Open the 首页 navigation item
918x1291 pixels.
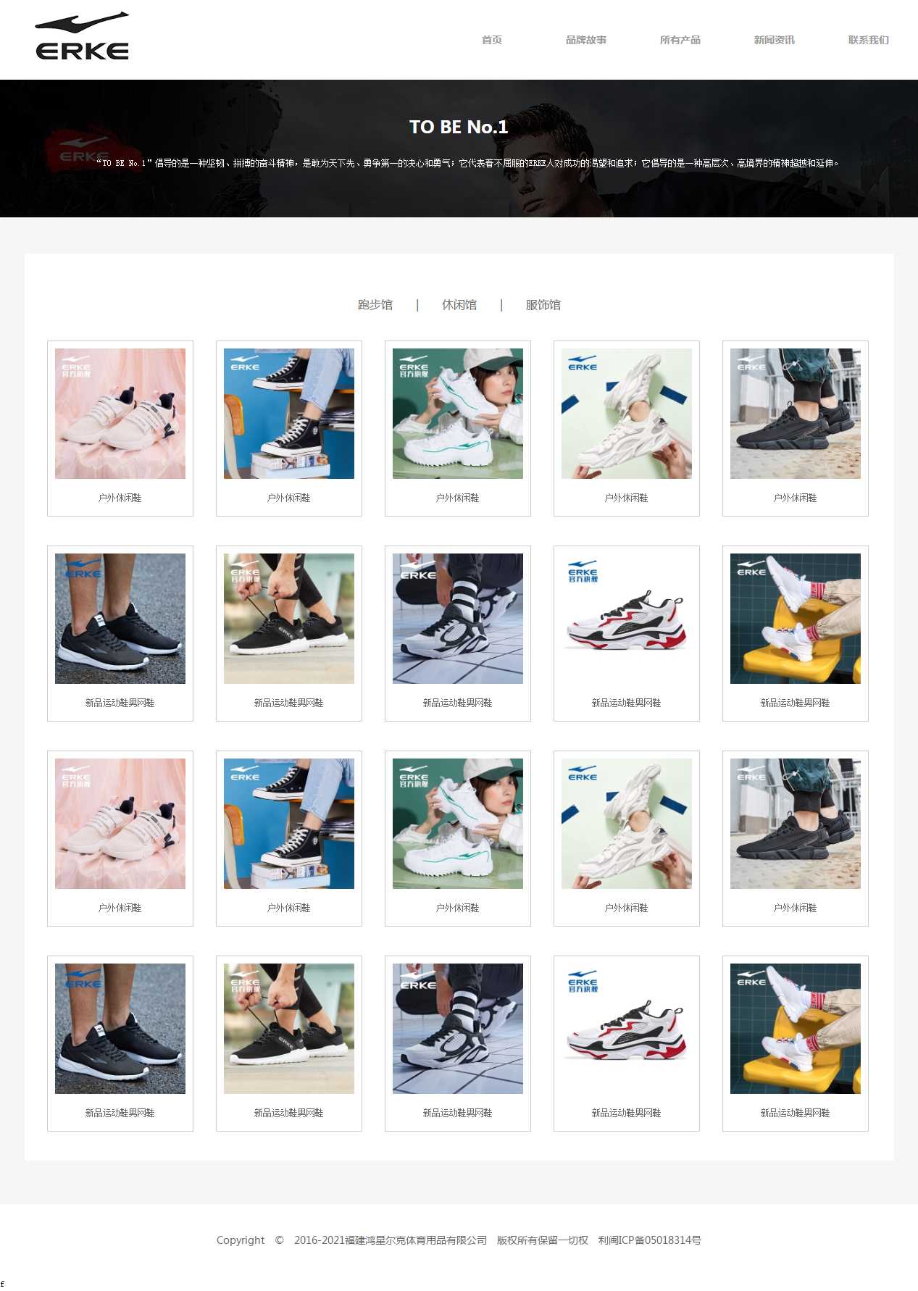click(x=492, y=40)
